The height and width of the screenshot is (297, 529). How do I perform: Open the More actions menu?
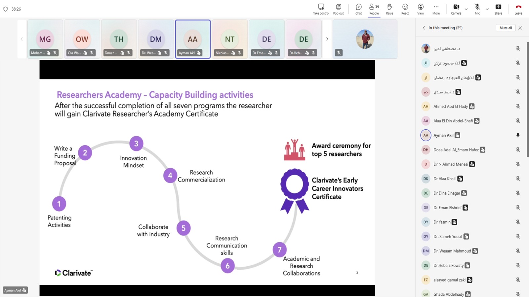(436, 9)
